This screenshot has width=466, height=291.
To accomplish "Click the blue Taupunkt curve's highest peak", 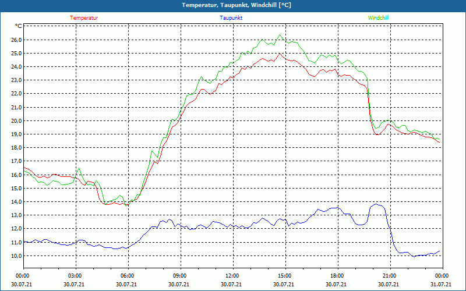I will (377, 204).
